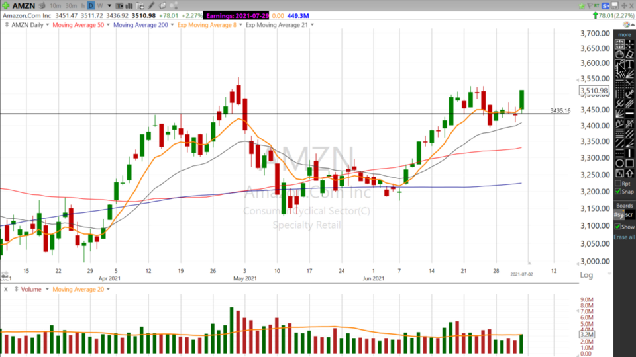The height and width of the screenshot is (357, 636).
Task: Click the save floppy disk icon
Action: pyautogui.click(x=615, y=6)
